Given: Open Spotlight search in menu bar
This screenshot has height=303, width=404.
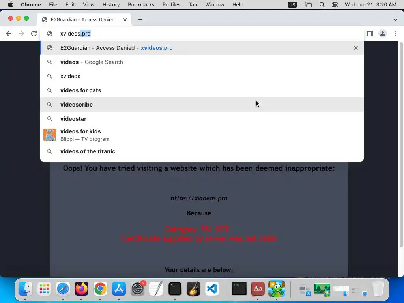Looking at the screenshot, I should point(322,5).
